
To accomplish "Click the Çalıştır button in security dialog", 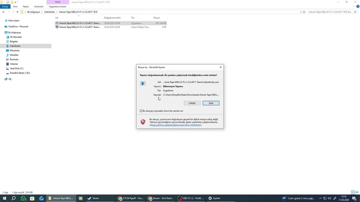I will click(192, 103).
